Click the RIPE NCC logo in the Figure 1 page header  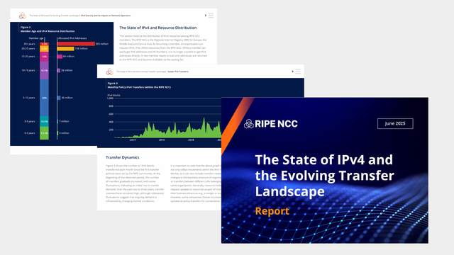pyautogui.click(x=23, y=16)
